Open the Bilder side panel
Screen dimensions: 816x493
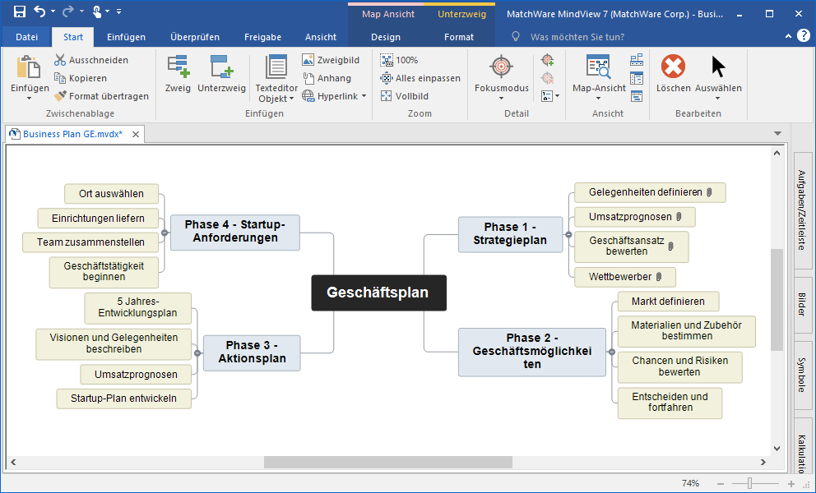802,305
